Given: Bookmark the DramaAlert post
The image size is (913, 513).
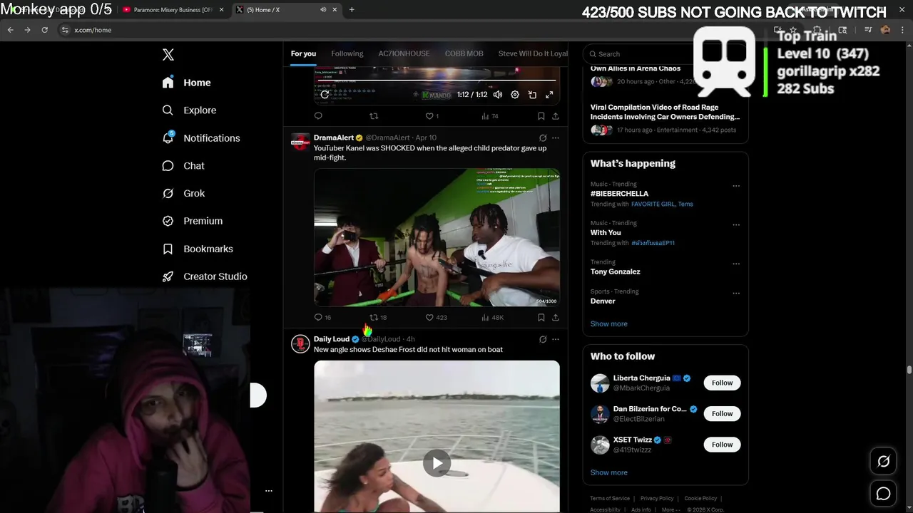Looking at the screenshot, I should pyautogui.click(x=541, y=318).
